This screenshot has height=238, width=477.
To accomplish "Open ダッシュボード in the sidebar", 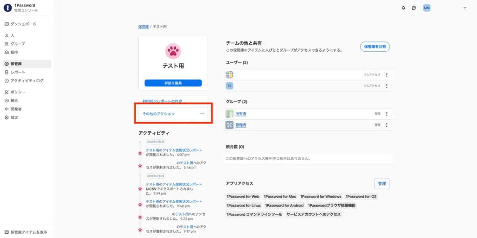I will coord(23,24).
